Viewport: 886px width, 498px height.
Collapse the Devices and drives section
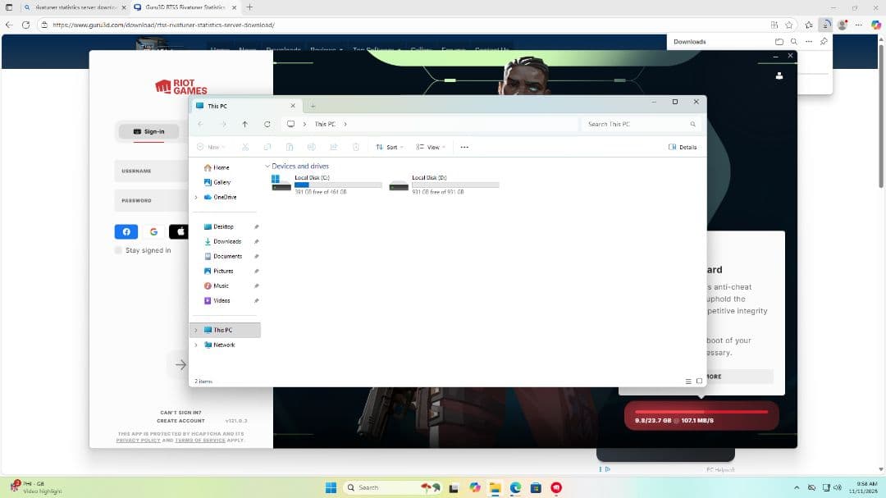pyautogui.click(x=267, y=166)
